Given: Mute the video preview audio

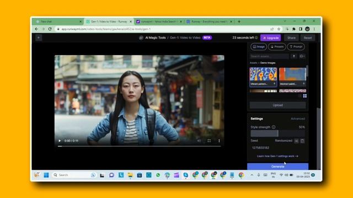Looking at the screenshot, I should coord(199,141).
